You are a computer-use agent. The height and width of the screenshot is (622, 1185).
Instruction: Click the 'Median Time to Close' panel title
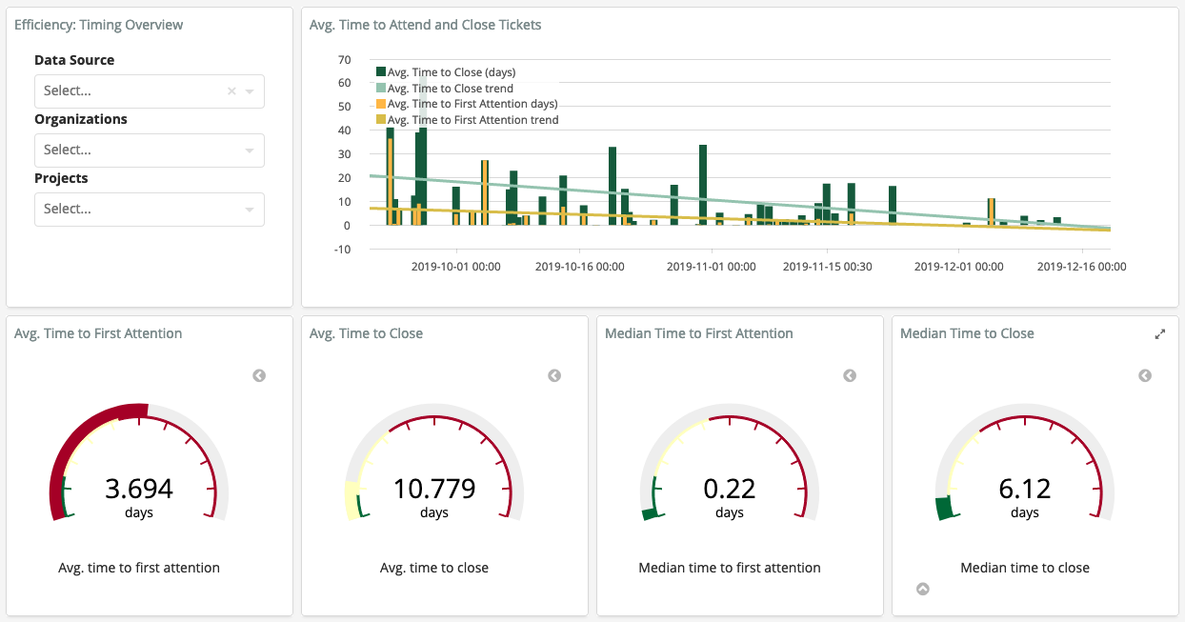pos(967,333)
